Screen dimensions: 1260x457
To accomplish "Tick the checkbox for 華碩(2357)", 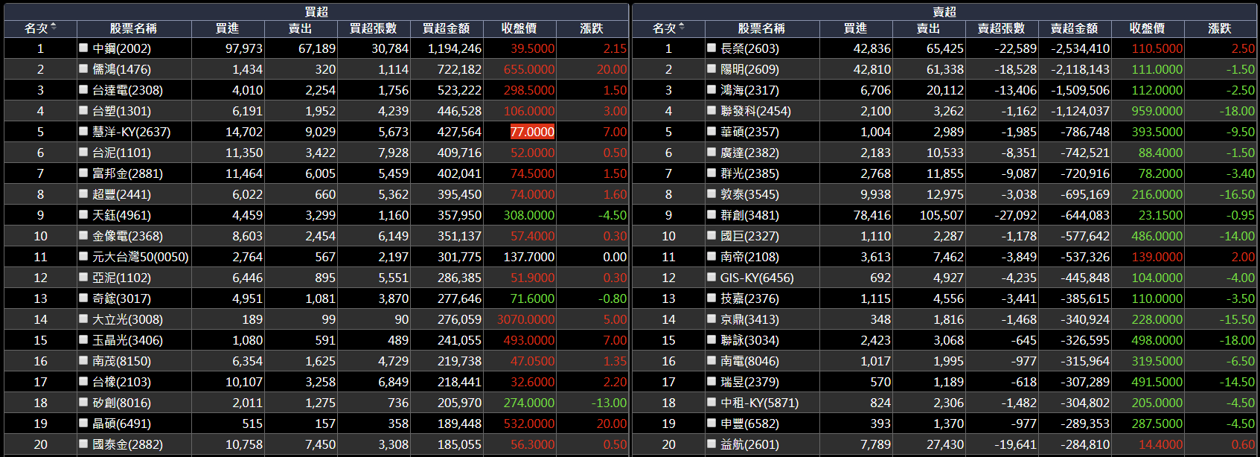I will (x=711, y=131).
